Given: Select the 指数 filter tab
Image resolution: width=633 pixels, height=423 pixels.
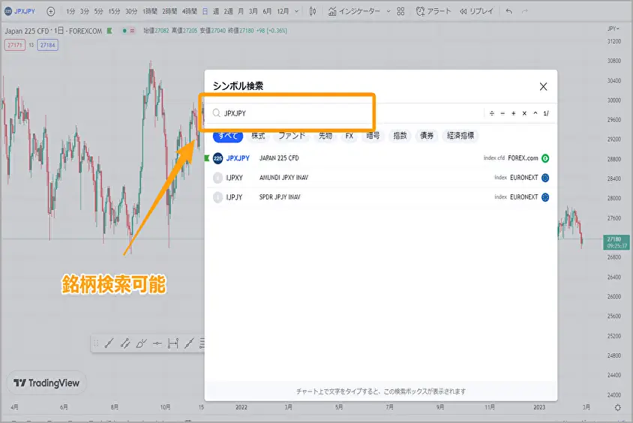Looking at the screenshot, I should tap(400, 136).
